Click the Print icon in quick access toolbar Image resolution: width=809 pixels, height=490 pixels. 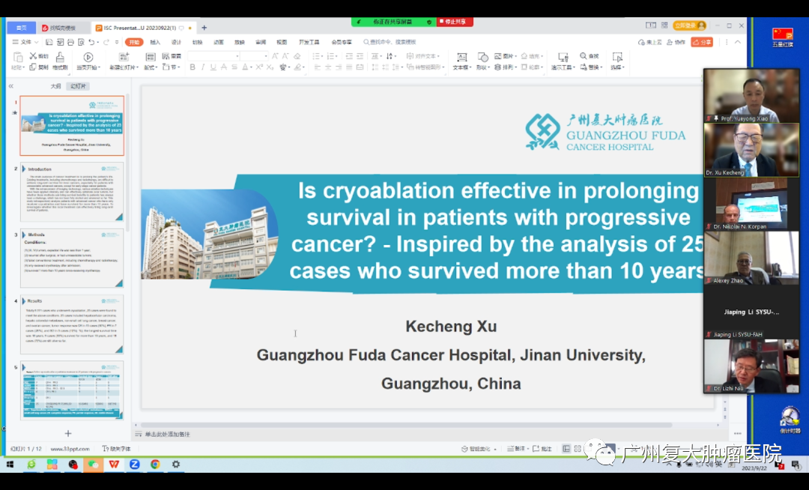tap(70, 42)
